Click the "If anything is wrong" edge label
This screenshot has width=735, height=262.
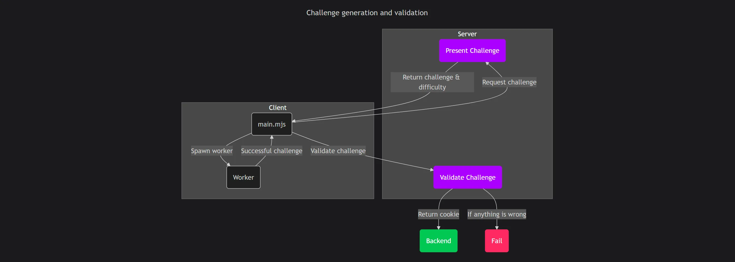496,214
